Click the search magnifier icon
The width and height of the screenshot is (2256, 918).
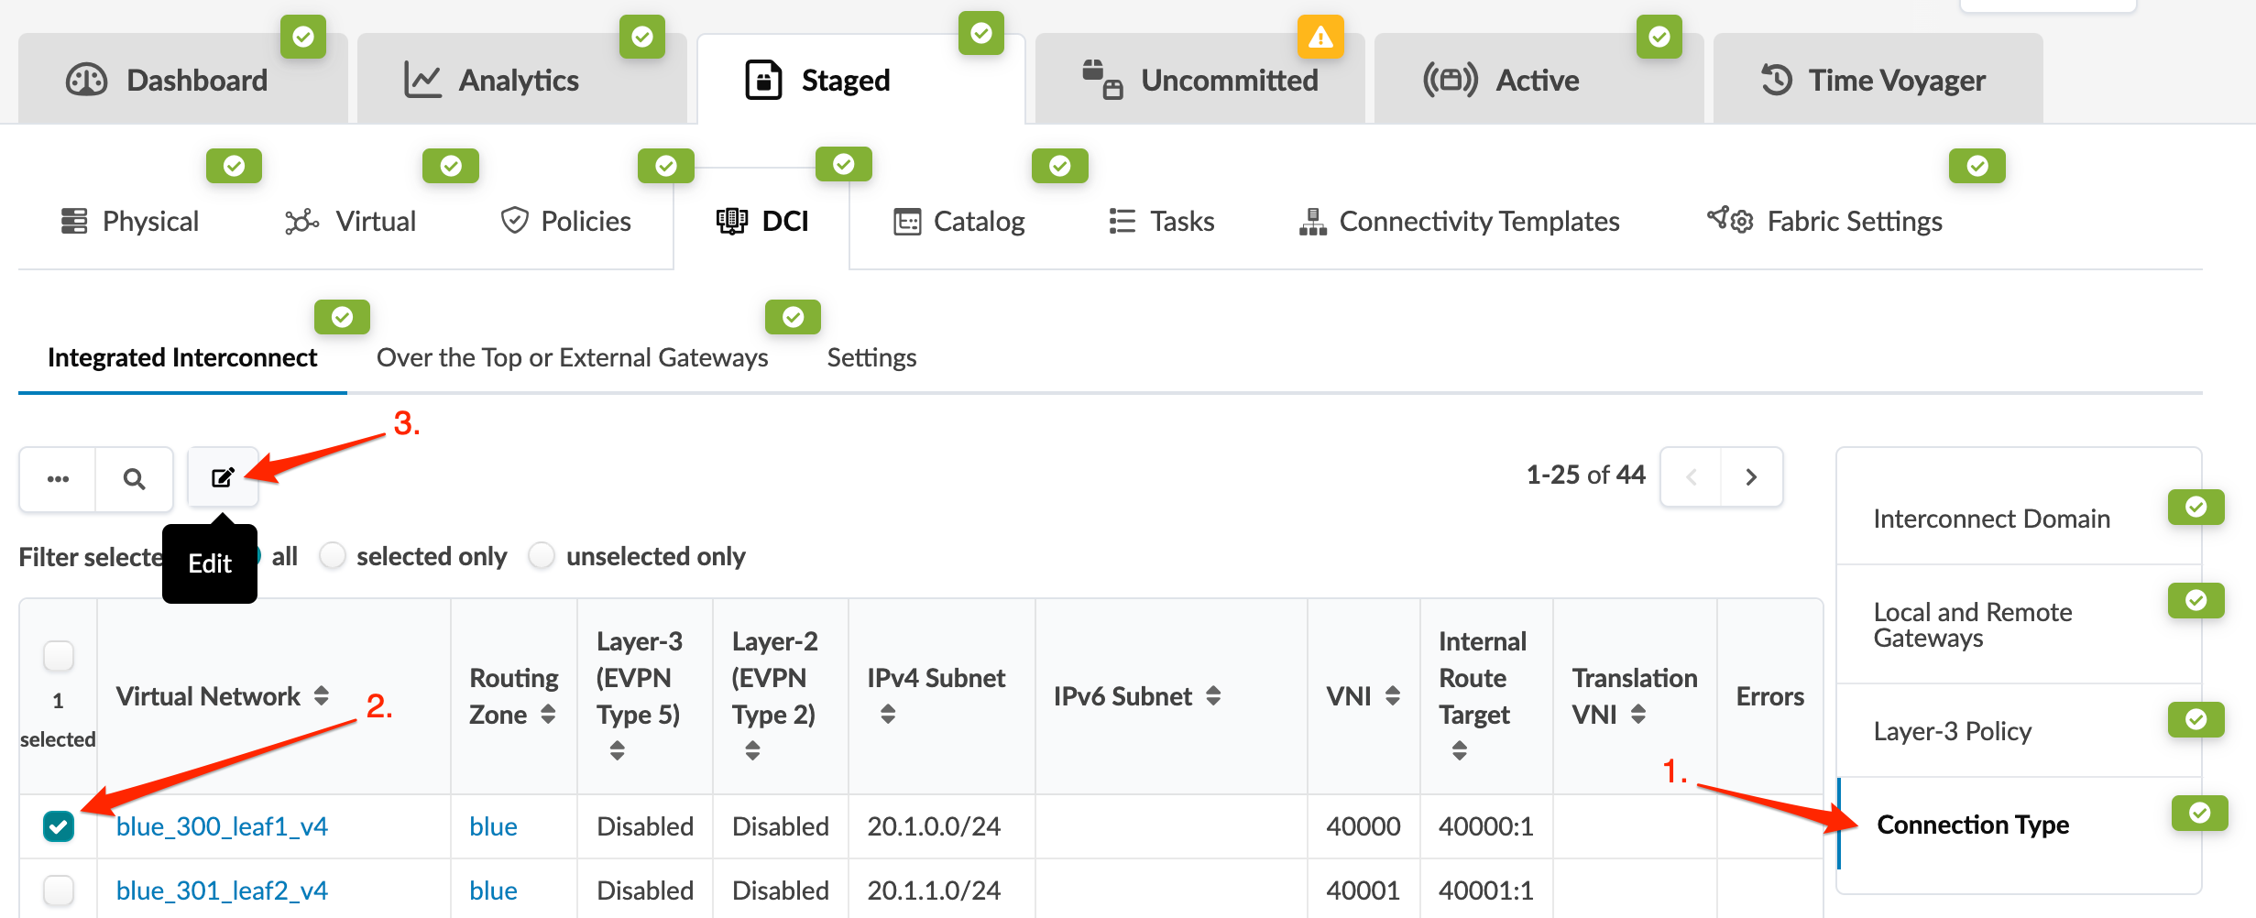tap(134, 478)
